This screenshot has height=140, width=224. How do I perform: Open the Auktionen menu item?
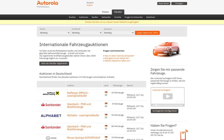[x=84, y=17]
